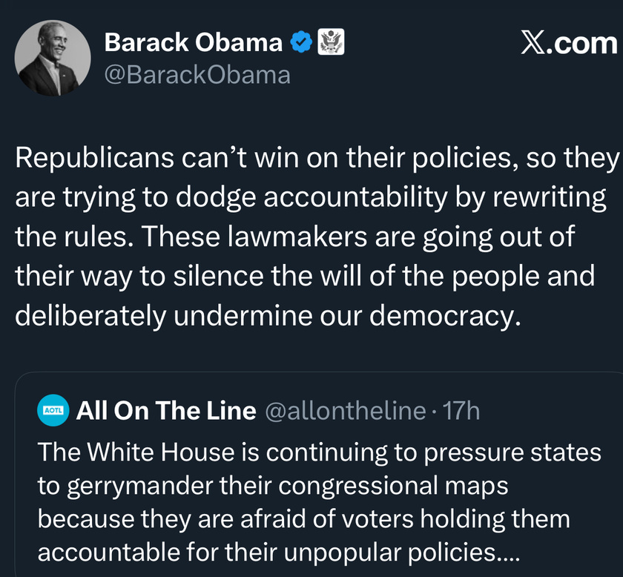The height and width of the screenshot is (577, 623).
Task: Select the word "Republicans" starting the tweet
Action: click(x=95, y=158)
